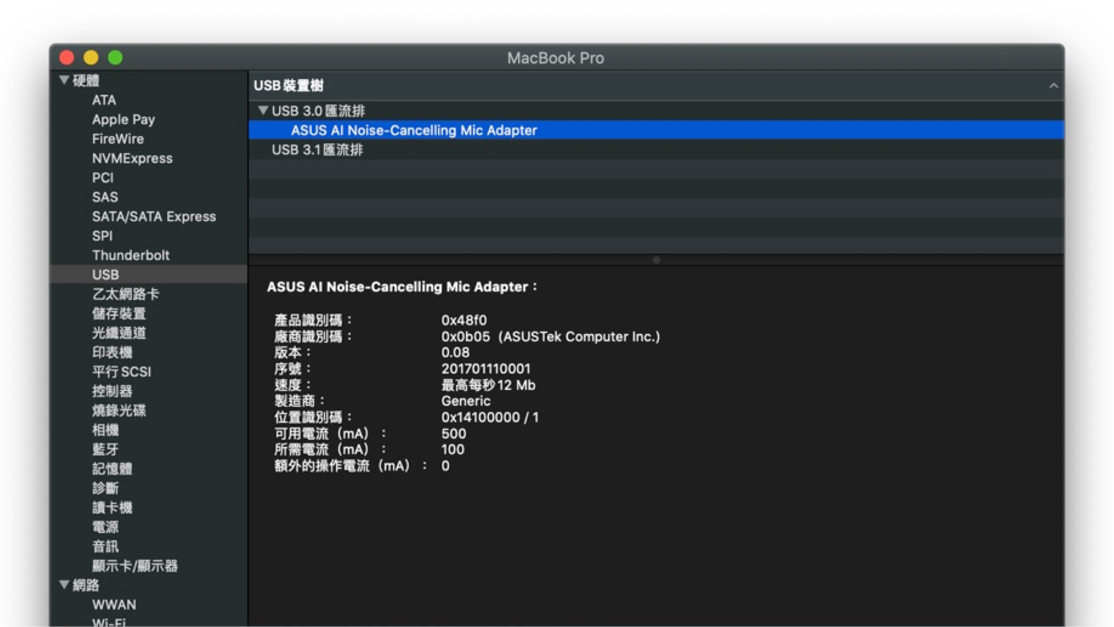The image size is (1114, 627).
Task: Click the USB 裝置樹 column header
Action: pos(656,86)
